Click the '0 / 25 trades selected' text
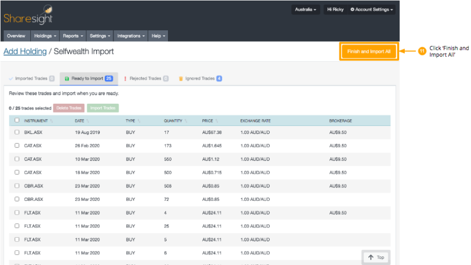Screen dimensions: 471x265 30,108
